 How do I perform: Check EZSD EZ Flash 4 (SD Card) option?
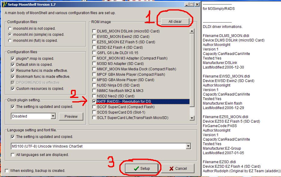(94, 47)
